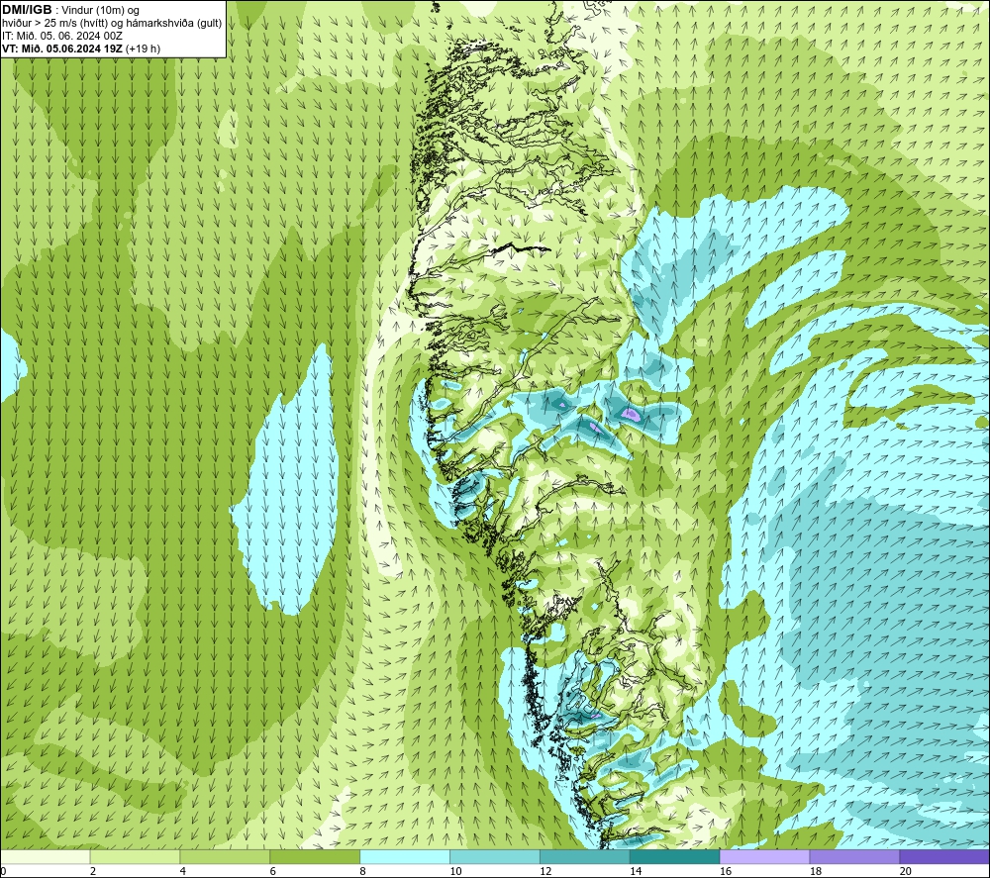
Task: Select the above-20 m/s deep purple swatch
Action: point(944,856)
